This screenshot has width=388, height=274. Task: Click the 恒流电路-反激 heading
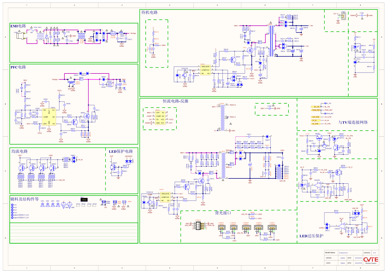pos(175,101)
